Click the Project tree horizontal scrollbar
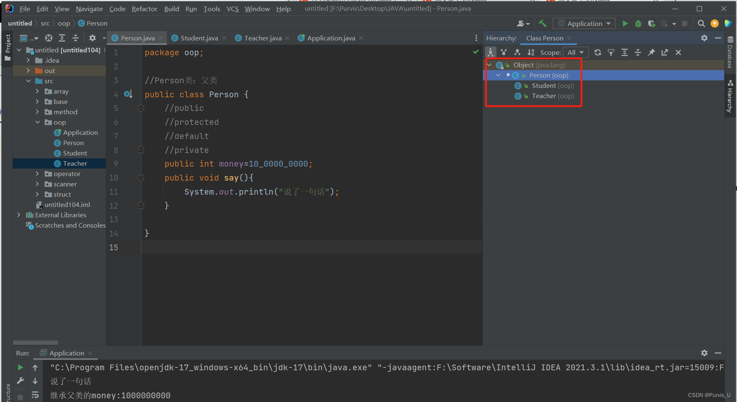 pyautogui.click(x=36, y=343)
